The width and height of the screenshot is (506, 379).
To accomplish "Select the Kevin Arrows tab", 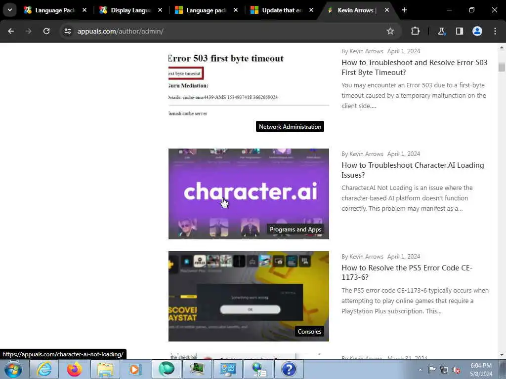I will [355, 10].
